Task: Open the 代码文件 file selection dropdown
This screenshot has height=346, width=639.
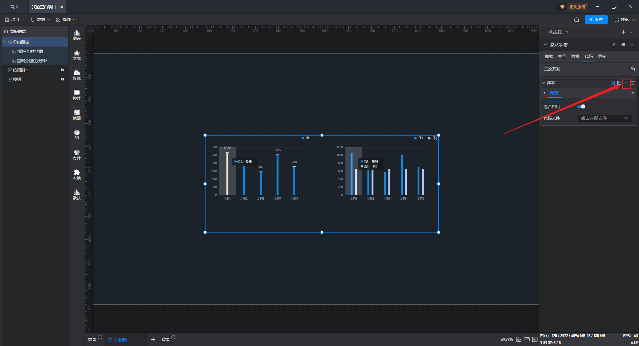Action: [x=604, y=118]
